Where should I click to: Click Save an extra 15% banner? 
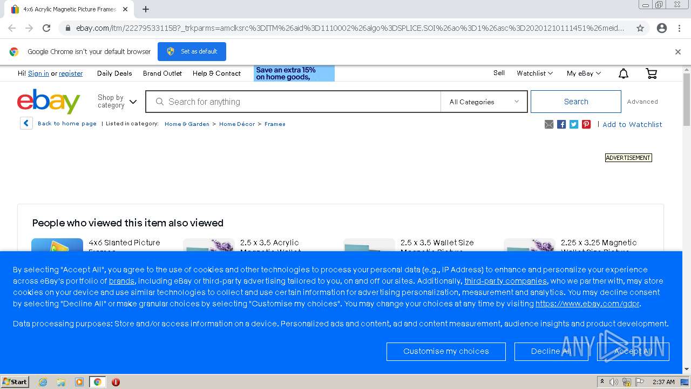coord(294,73)
